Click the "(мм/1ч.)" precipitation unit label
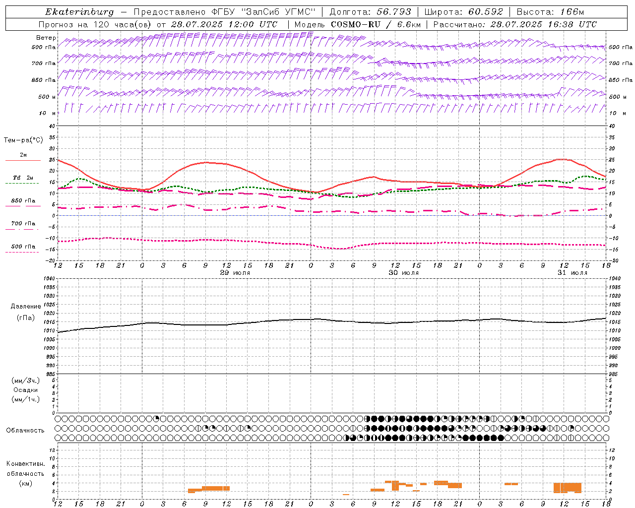 coord(26,399)
